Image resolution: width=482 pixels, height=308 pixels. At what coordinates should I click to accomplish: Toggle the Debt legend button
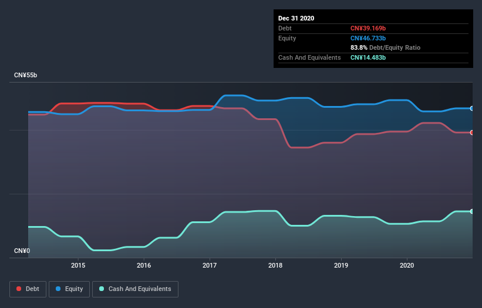coord(28,289)
